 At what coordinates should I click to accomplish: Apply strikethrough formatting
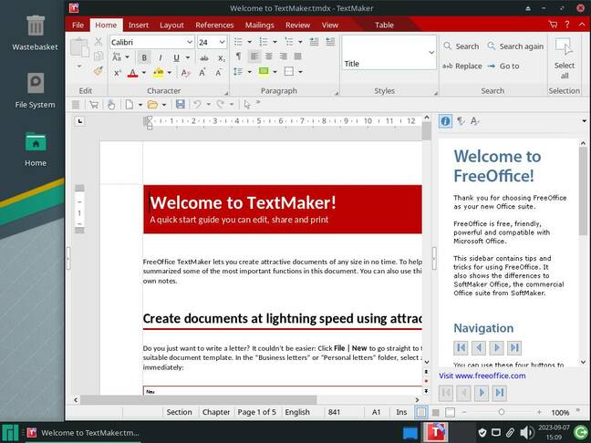(x=204, y=57)
